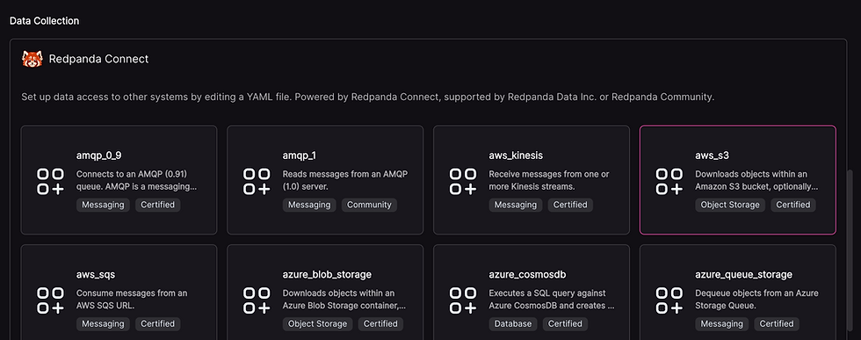Choose the aws_kinesis connector icon
Image resolution: width=861 pixels, height=340 pixels.
(463, 182)
